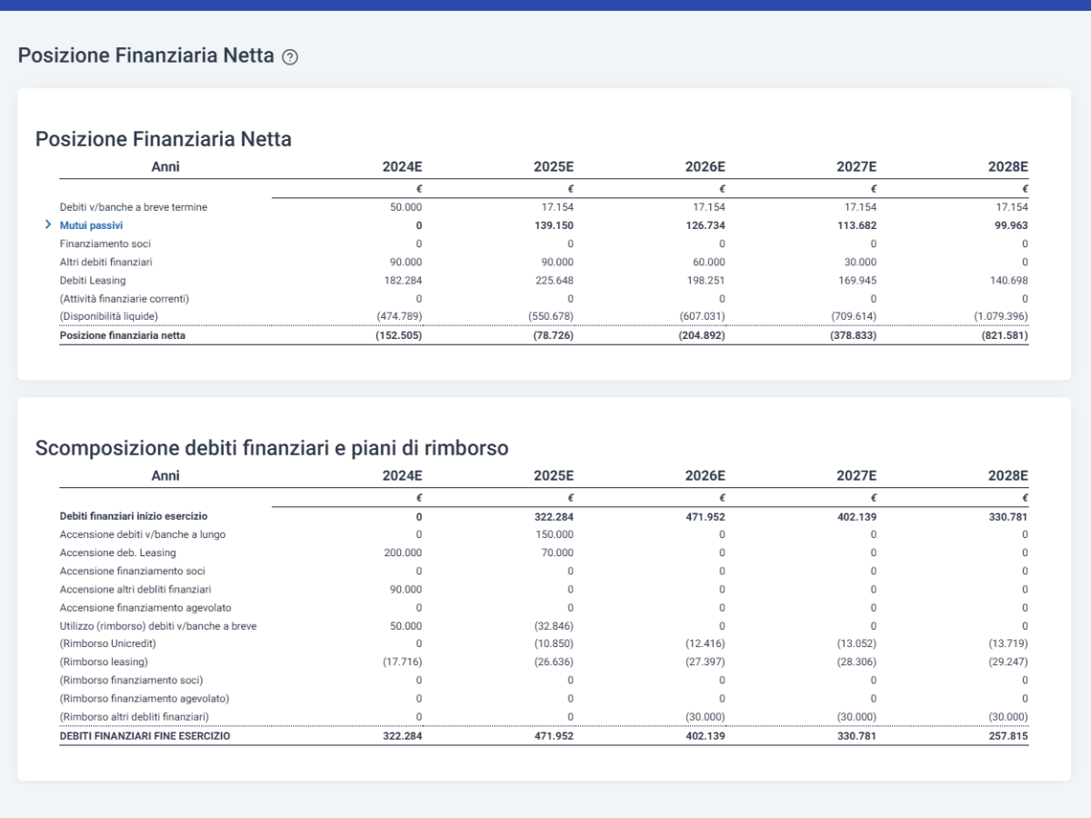Select the (Rimborso leasing) row label
Viewport: 1091px width, 818px height.
pyautogui.click(x=104, y=662)
